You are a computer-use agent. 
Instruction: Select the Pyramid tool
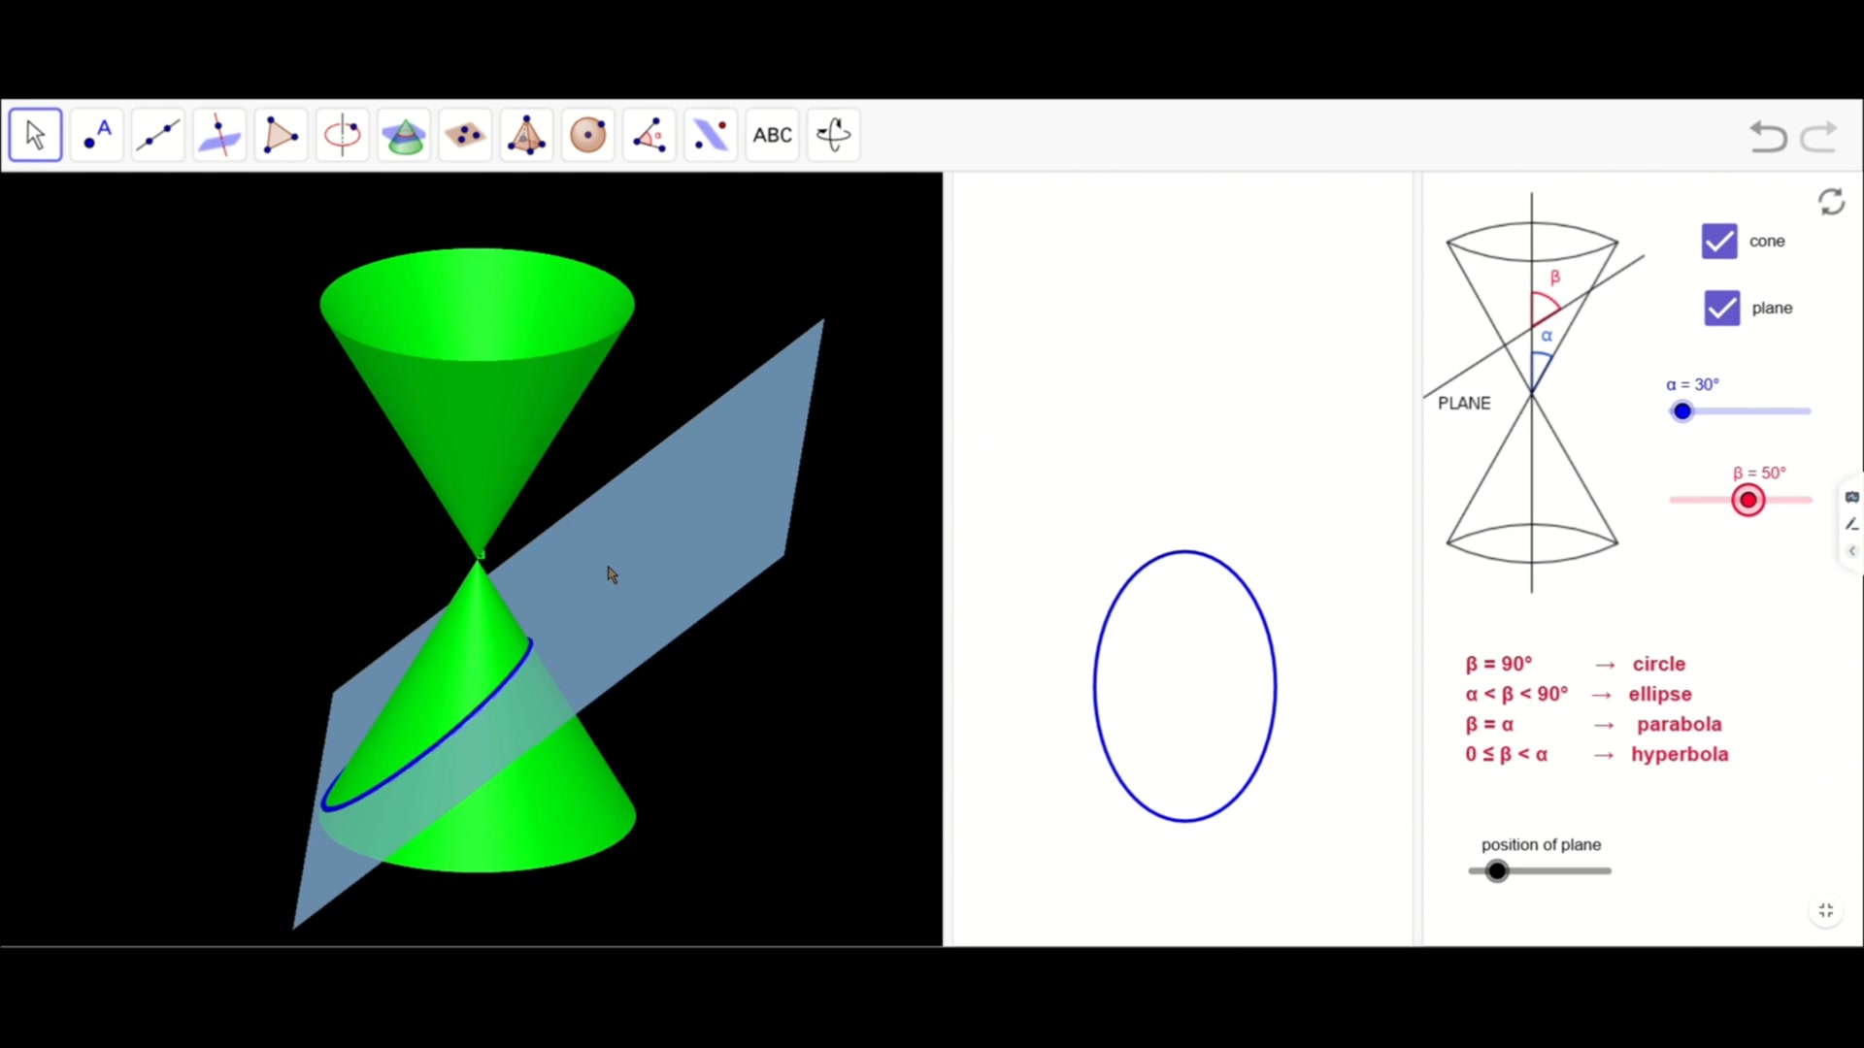pyautogui.click(x=526, y=135)
